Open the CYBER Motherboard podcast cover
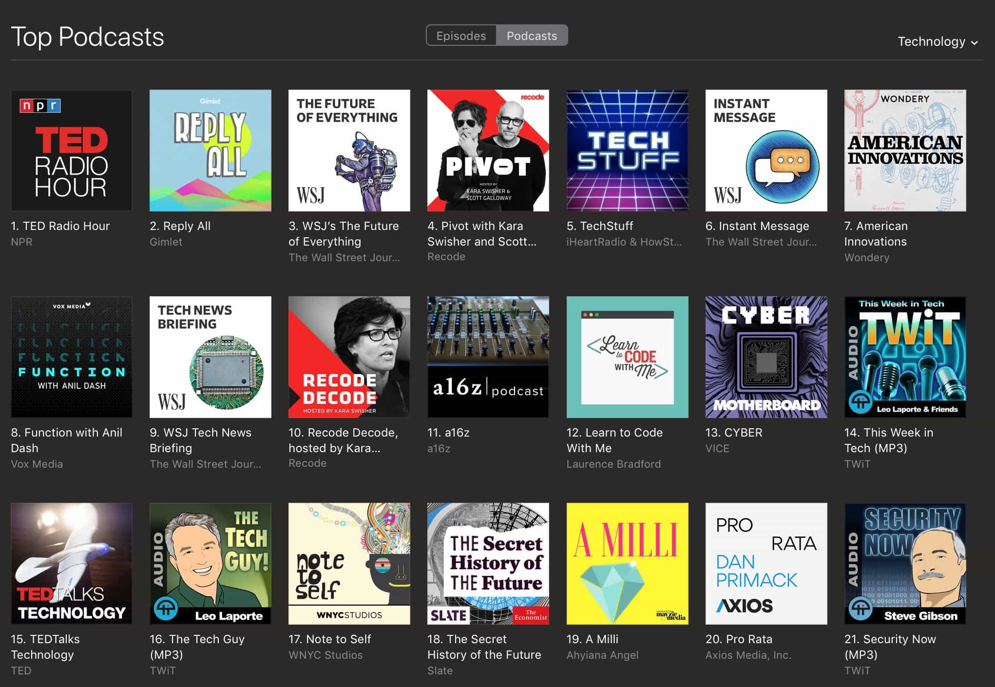The width and height of the screenshot is (995, 687). click(766, 357)
